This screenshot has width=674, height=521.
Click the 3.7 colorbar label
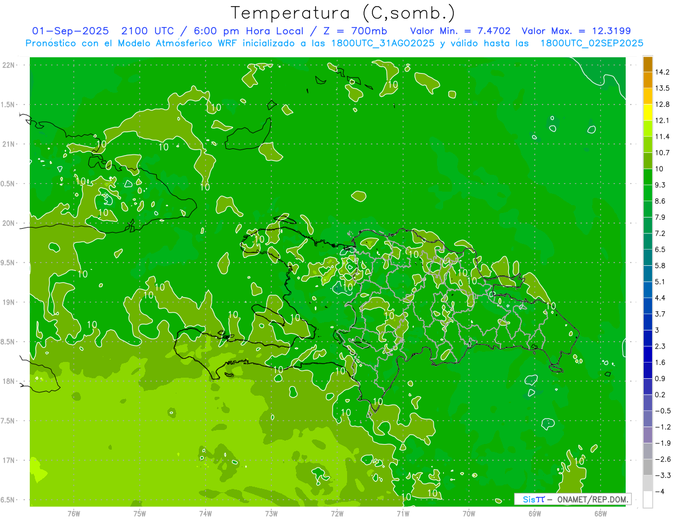(660, 314)
